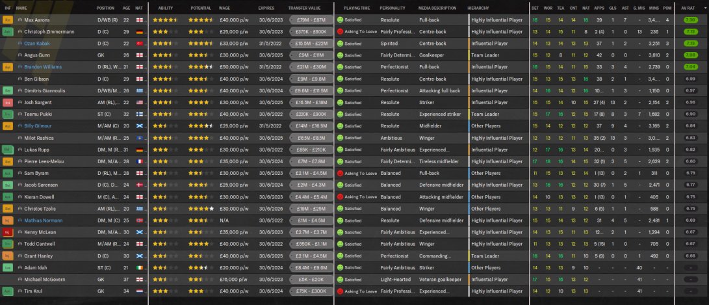This screenshot has width=709, height=305.
Task: Click Max Aarons ability star rating
Action: 165,20
